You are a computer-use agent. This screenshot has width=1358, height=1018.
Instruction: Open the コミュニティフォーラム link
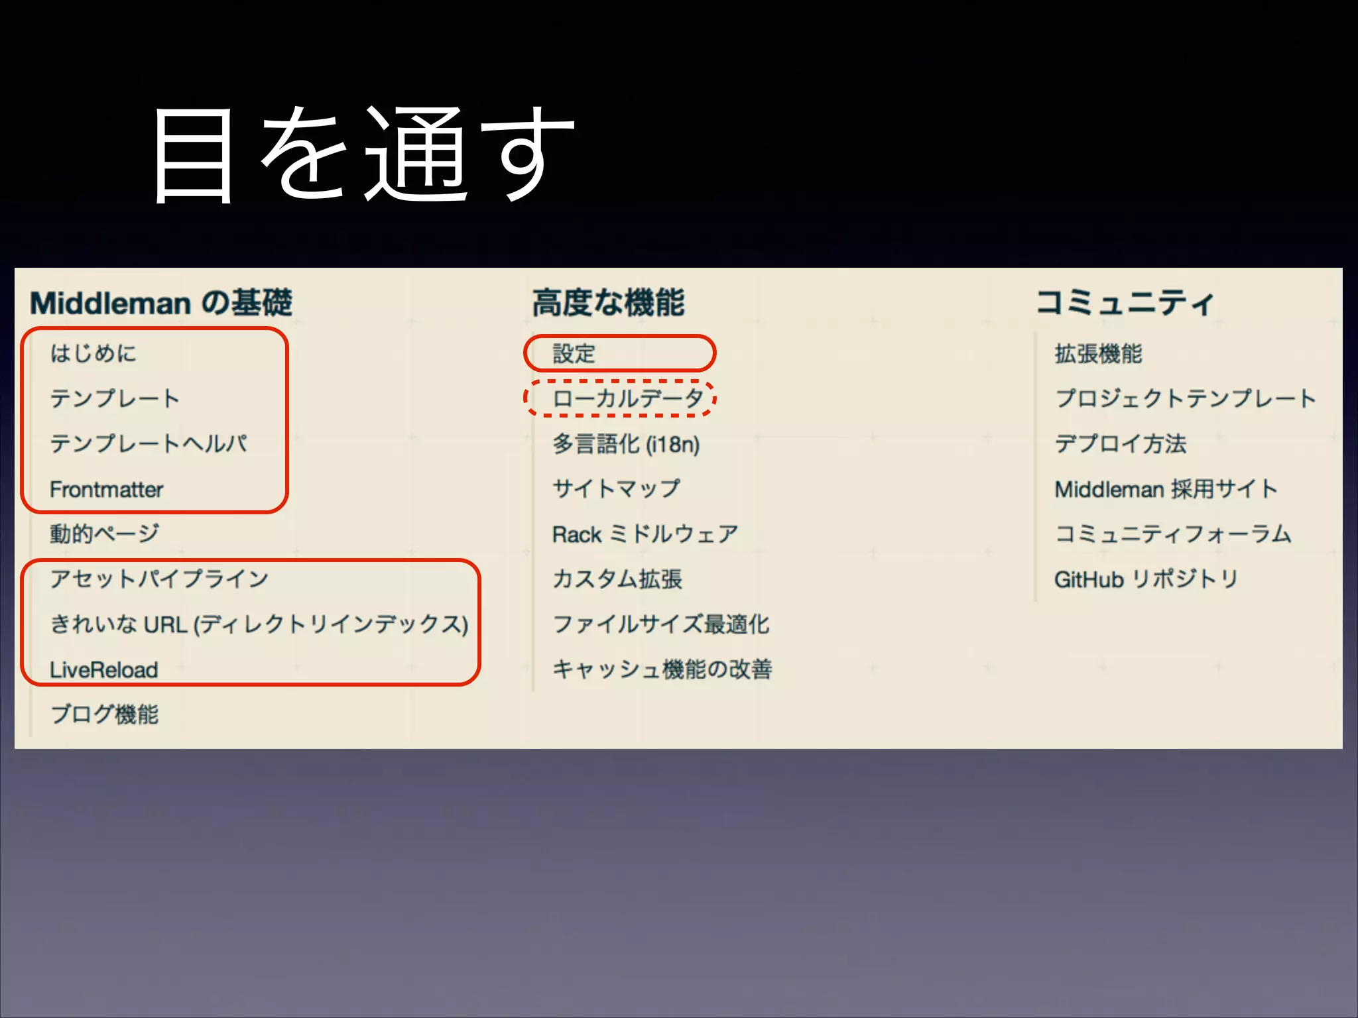click(x=1173, y=534)
